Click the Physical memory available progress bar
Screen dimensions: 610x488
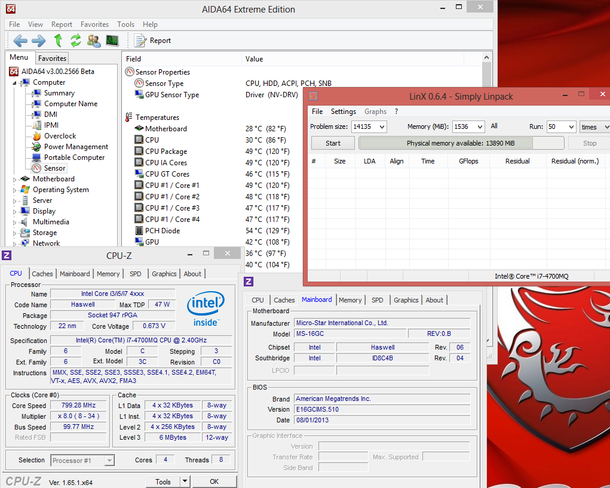point(461,143)
